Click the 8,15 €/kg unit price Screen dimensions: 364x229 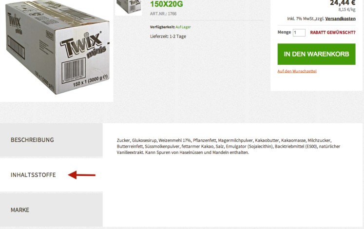pyautogui.click(x=347, y=10)
